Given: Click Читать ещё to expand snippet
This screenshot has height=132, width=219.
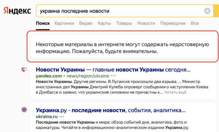Looking at the screenshot, I should [x=175, y=92].
